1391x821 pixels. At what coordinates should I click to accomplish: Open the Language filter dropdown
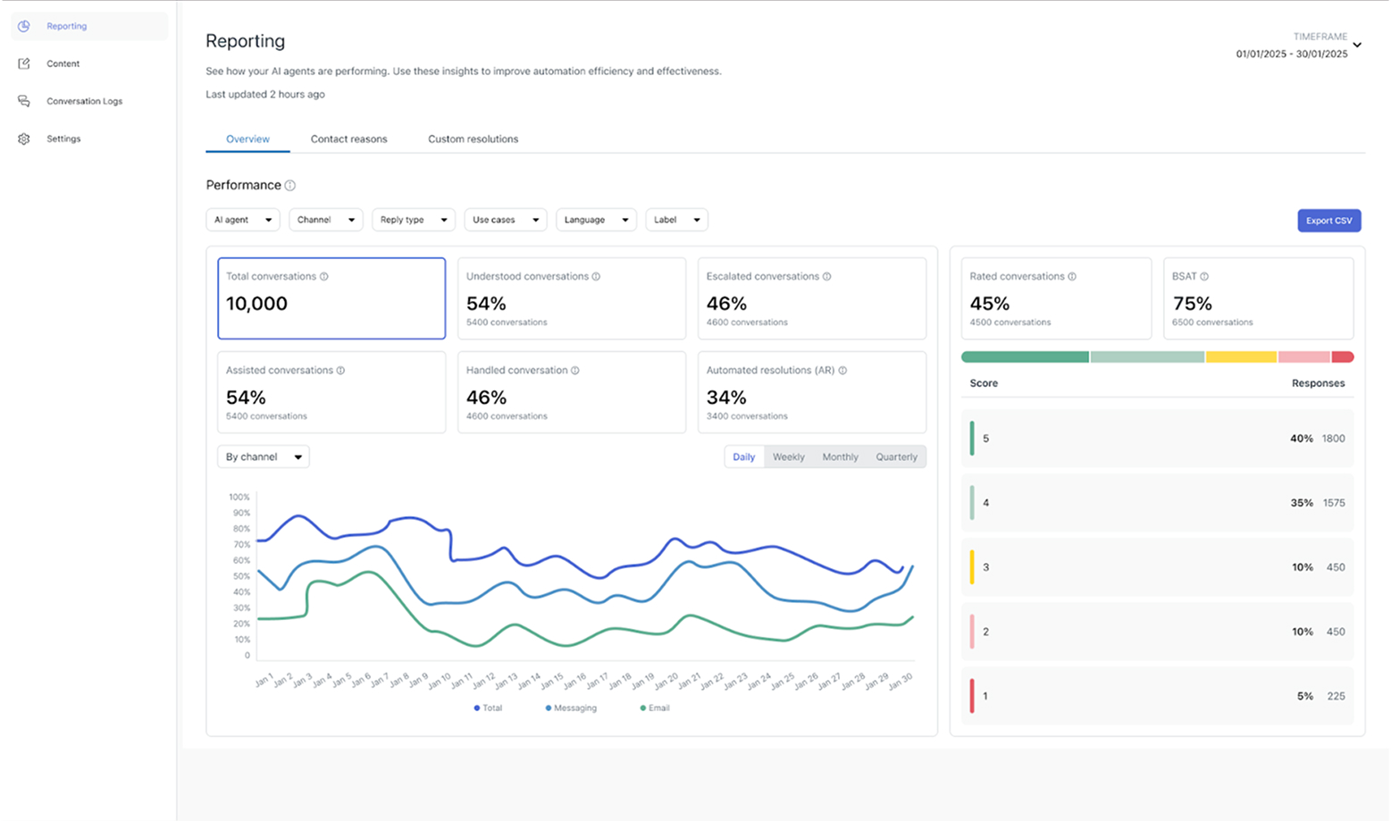(x=596, y=221)
